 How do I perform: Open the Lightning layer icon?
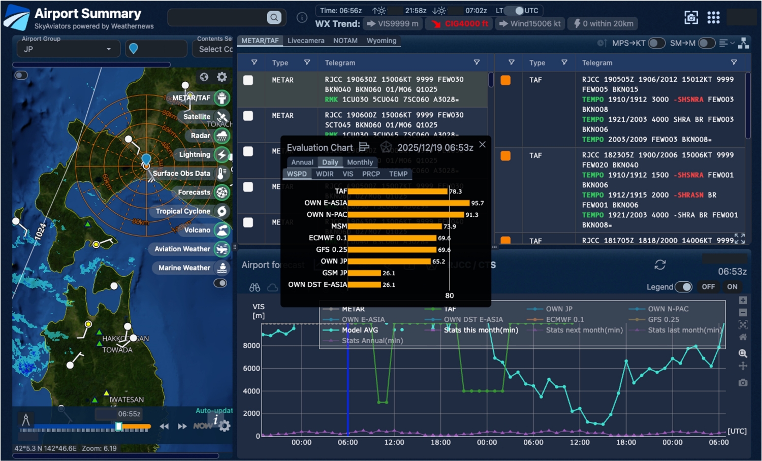(222, 154)
